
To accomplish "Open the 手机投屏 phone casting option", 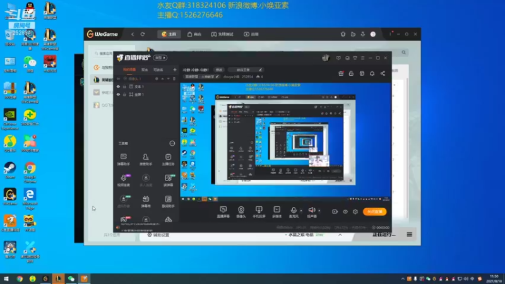I will point(259,212).
